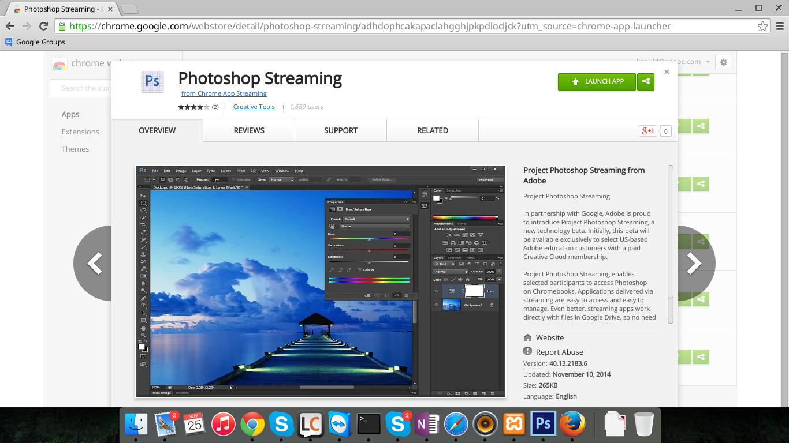
Task: Select the Zoom tool in Photoshop preview
Action: tap(143, 335)
